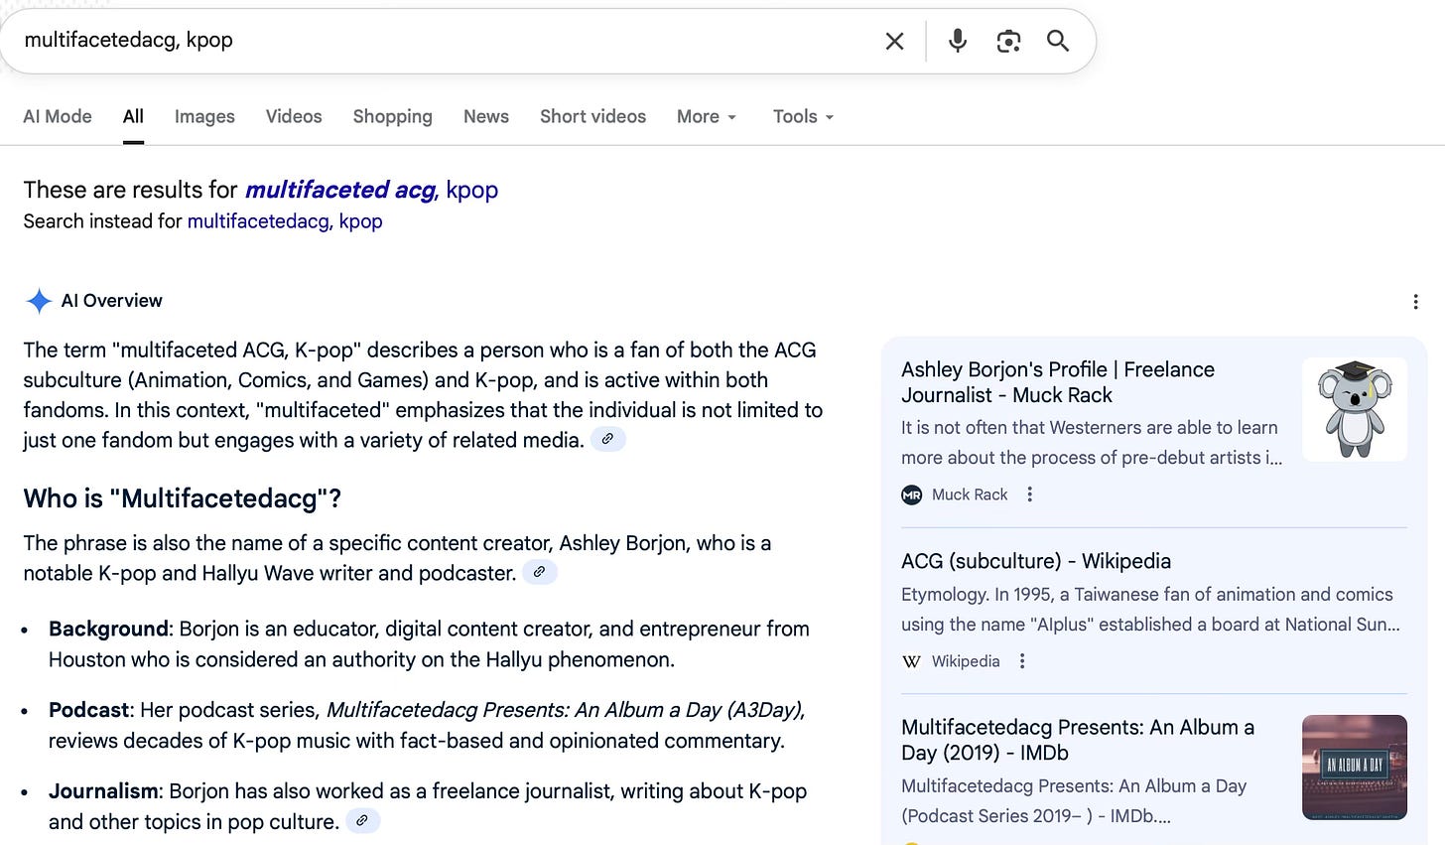Open the Tools dropdown

[x=803, y=116]
